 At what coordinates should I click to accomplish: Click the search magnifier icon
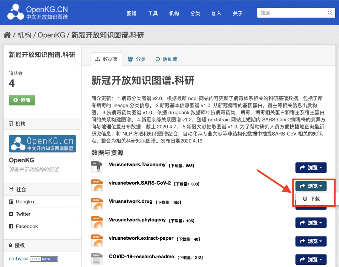pyautogui.click(x=330, y=13)
